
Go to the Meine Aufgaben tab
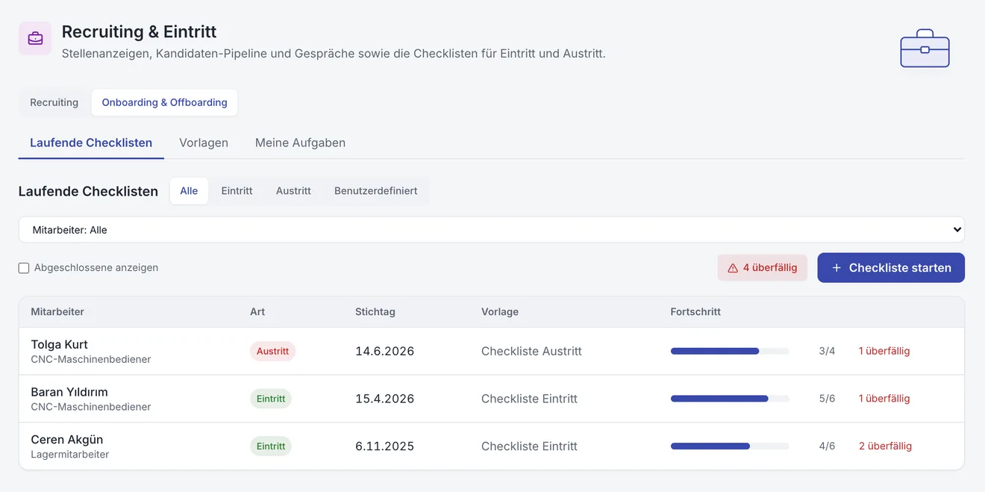[x=300, y=143]
